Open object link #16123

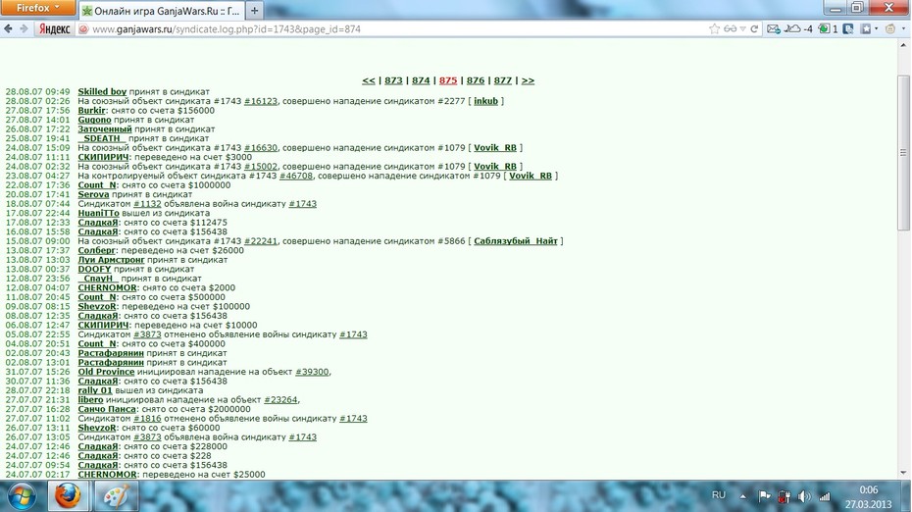[261, 101]
